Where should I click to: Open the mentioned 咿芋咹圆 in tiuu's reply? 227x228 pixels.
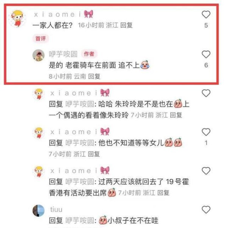80,220
